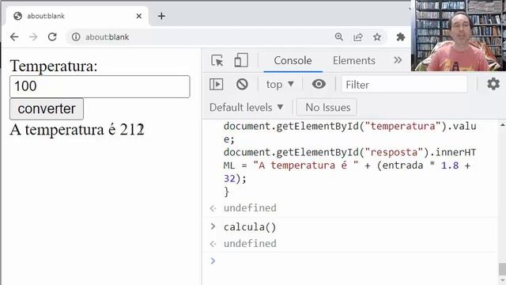Viewport: 506px width, 285px height.
Task: Click the last undefined console output
Action: [x=250, y=243]
